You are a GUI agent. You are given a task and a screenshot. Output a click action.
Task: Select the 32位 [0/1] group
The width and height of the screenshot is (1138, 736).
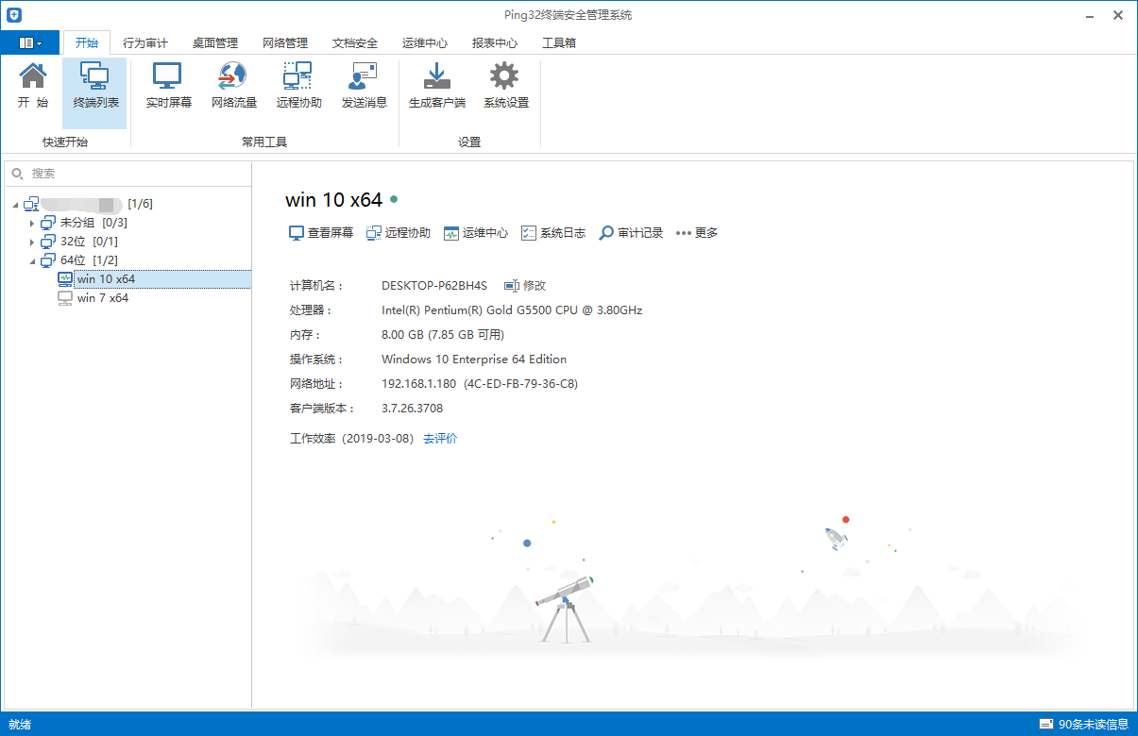tap(79, 242)
